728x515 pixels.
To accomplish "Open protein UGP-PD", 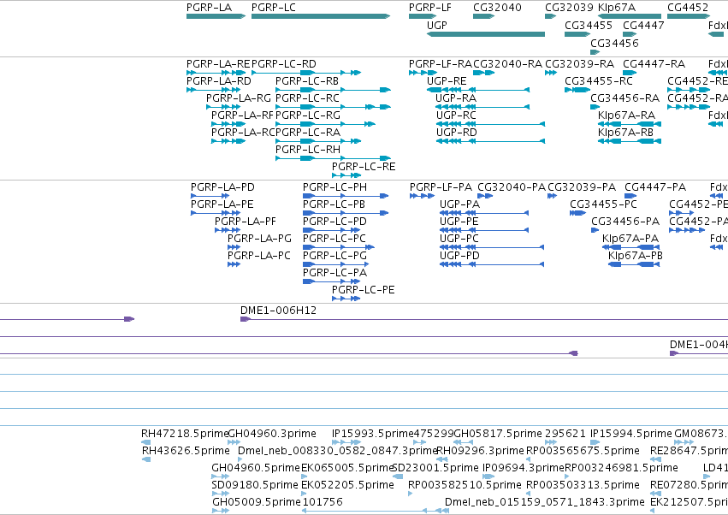I will [x=459, y=256].
